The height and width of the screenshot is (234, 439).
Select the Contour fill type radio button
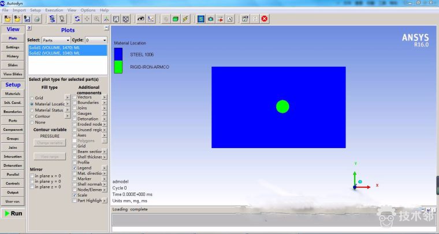click(32, 116)
